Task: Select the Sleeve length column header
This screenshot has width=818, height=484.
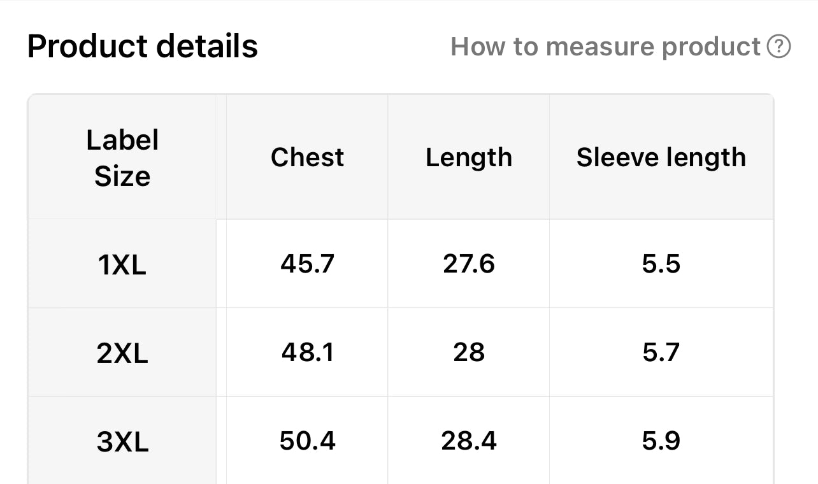Action: click(661, 157)
